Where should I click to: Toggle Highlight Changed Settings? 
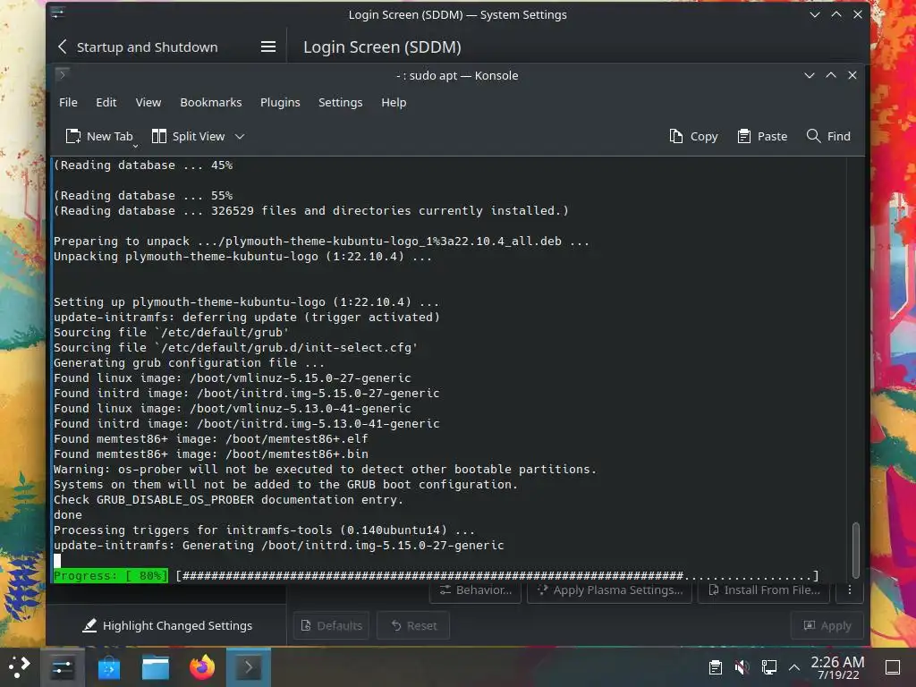(167, 625)
